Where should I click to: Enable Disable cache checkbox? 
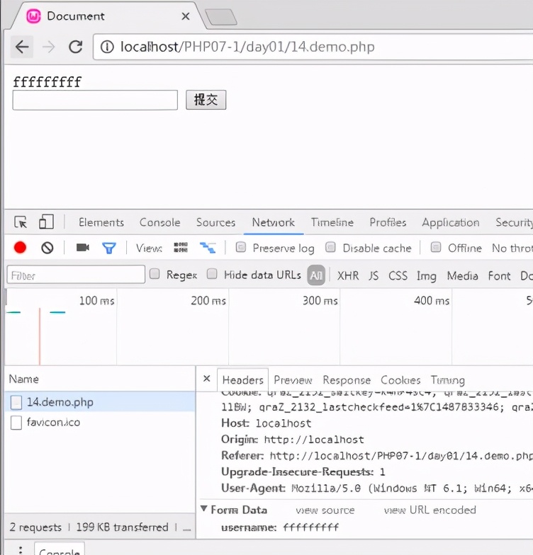[330, 247]
